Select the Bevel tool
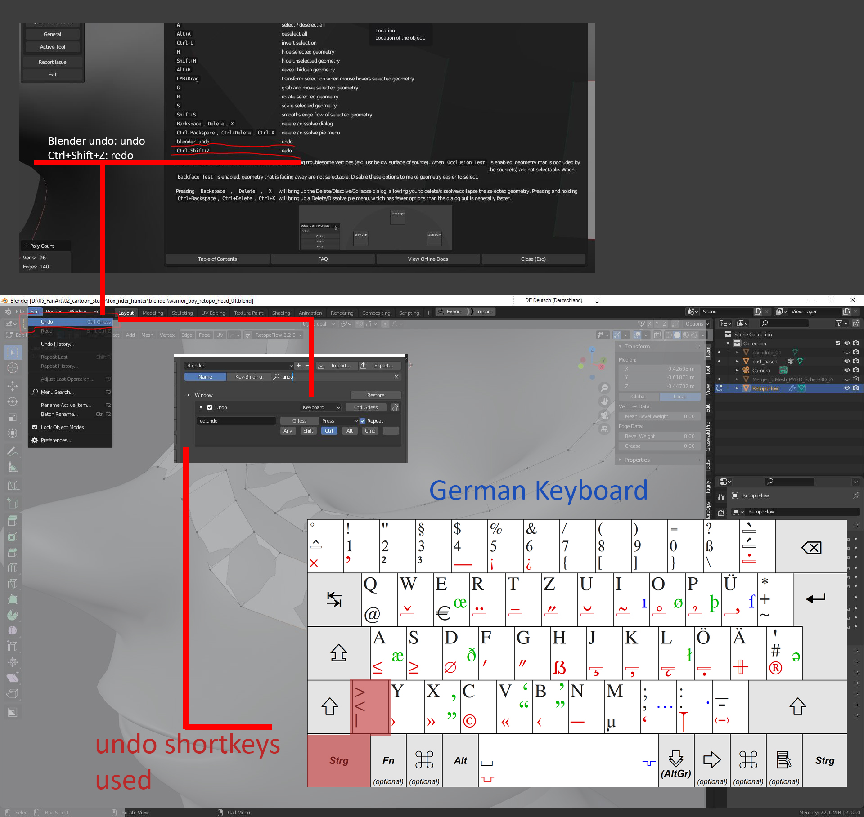864x817 pixels. (x=13, y=552)
